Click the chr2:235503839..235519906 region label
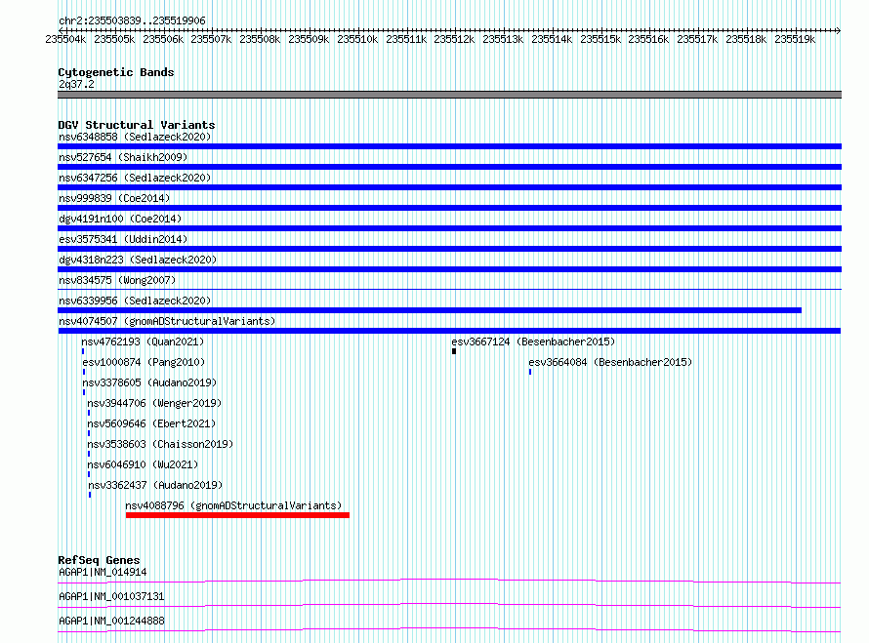The height and width of the screenshot is (643, 869). point(132,20)
